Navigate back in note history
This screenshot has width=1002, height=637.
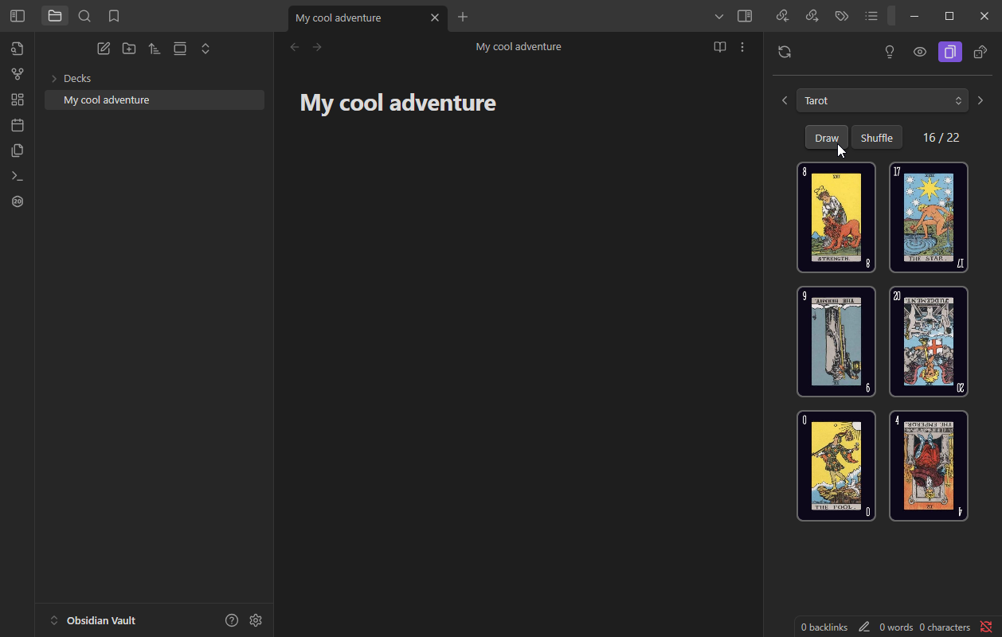click(x=295, y=47)
